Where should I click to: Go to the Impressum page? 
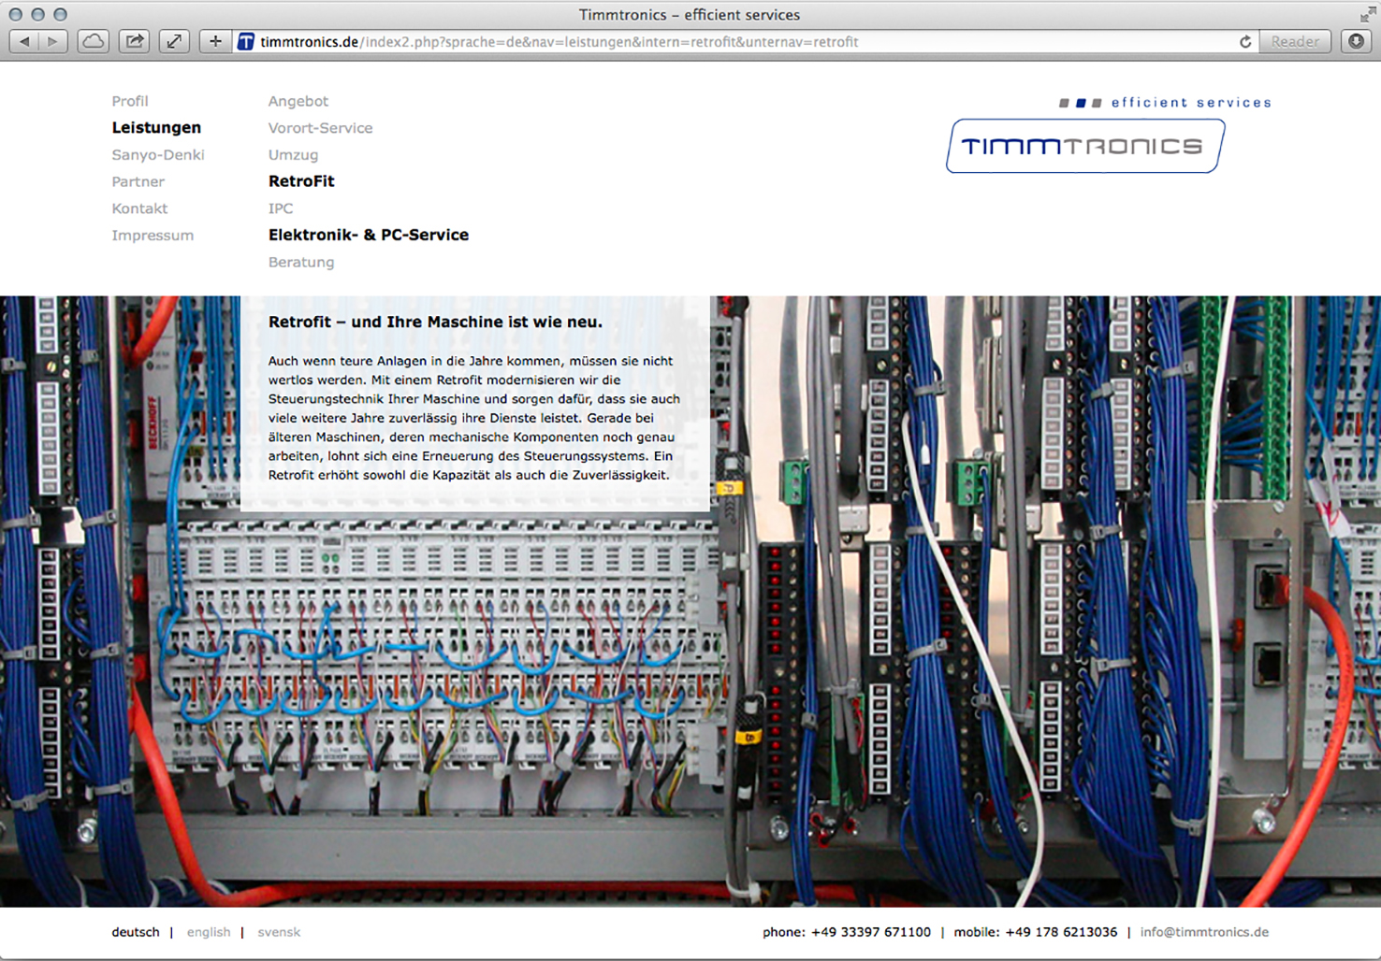point(153,236)
